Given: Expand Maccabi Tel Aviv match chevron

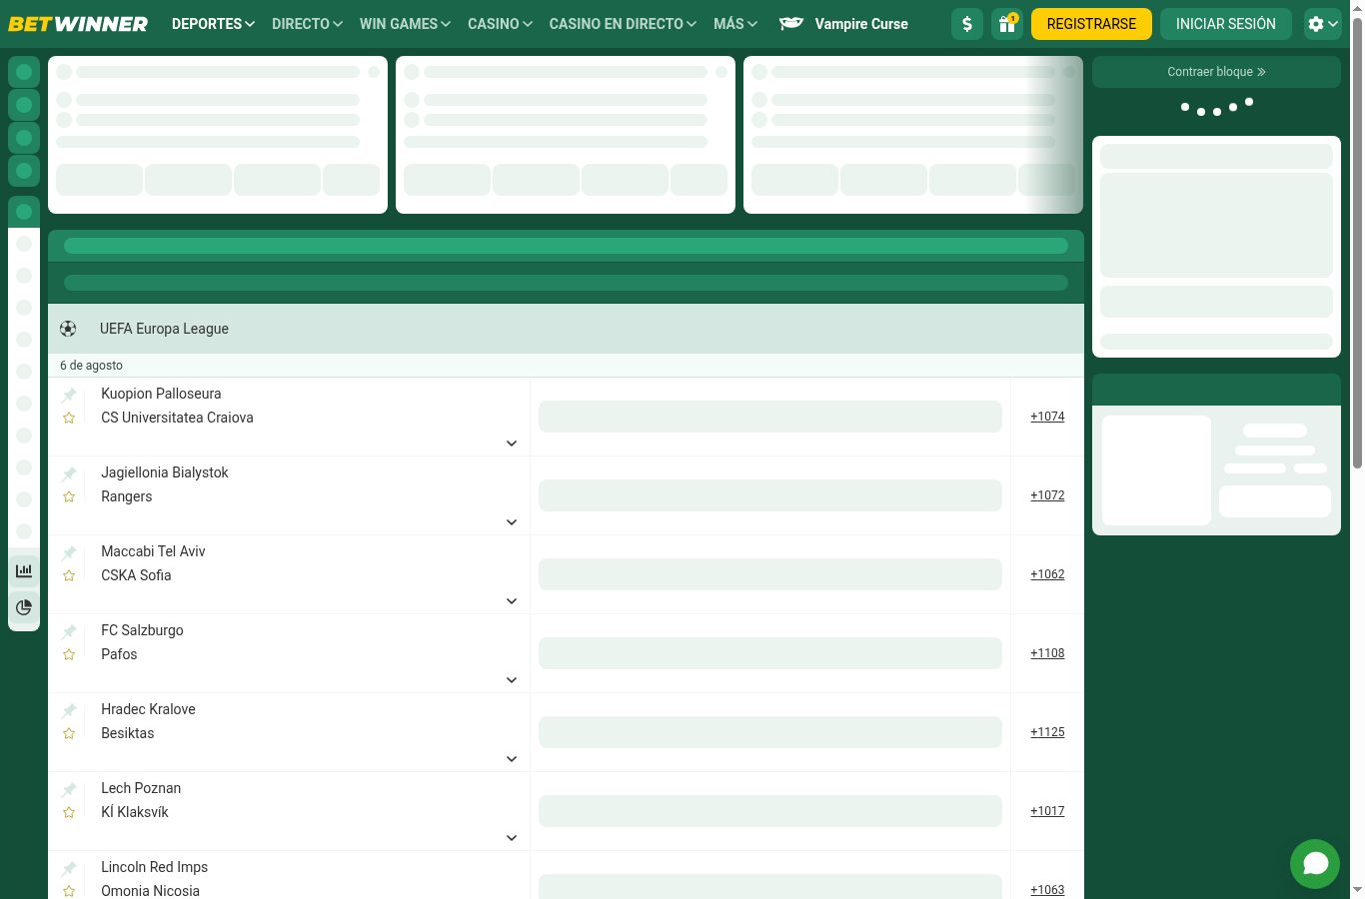Looking at the screenshot, I should (x=512, y=601).
